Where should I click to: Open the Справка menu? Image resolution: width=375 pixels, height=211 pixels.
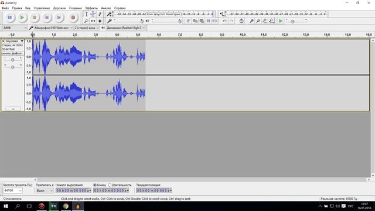(x=120, y=8)
